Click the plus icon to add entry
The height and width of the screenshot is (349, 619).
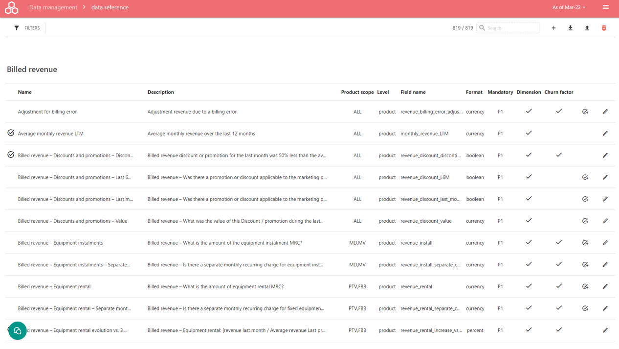(x=553, y=28)
